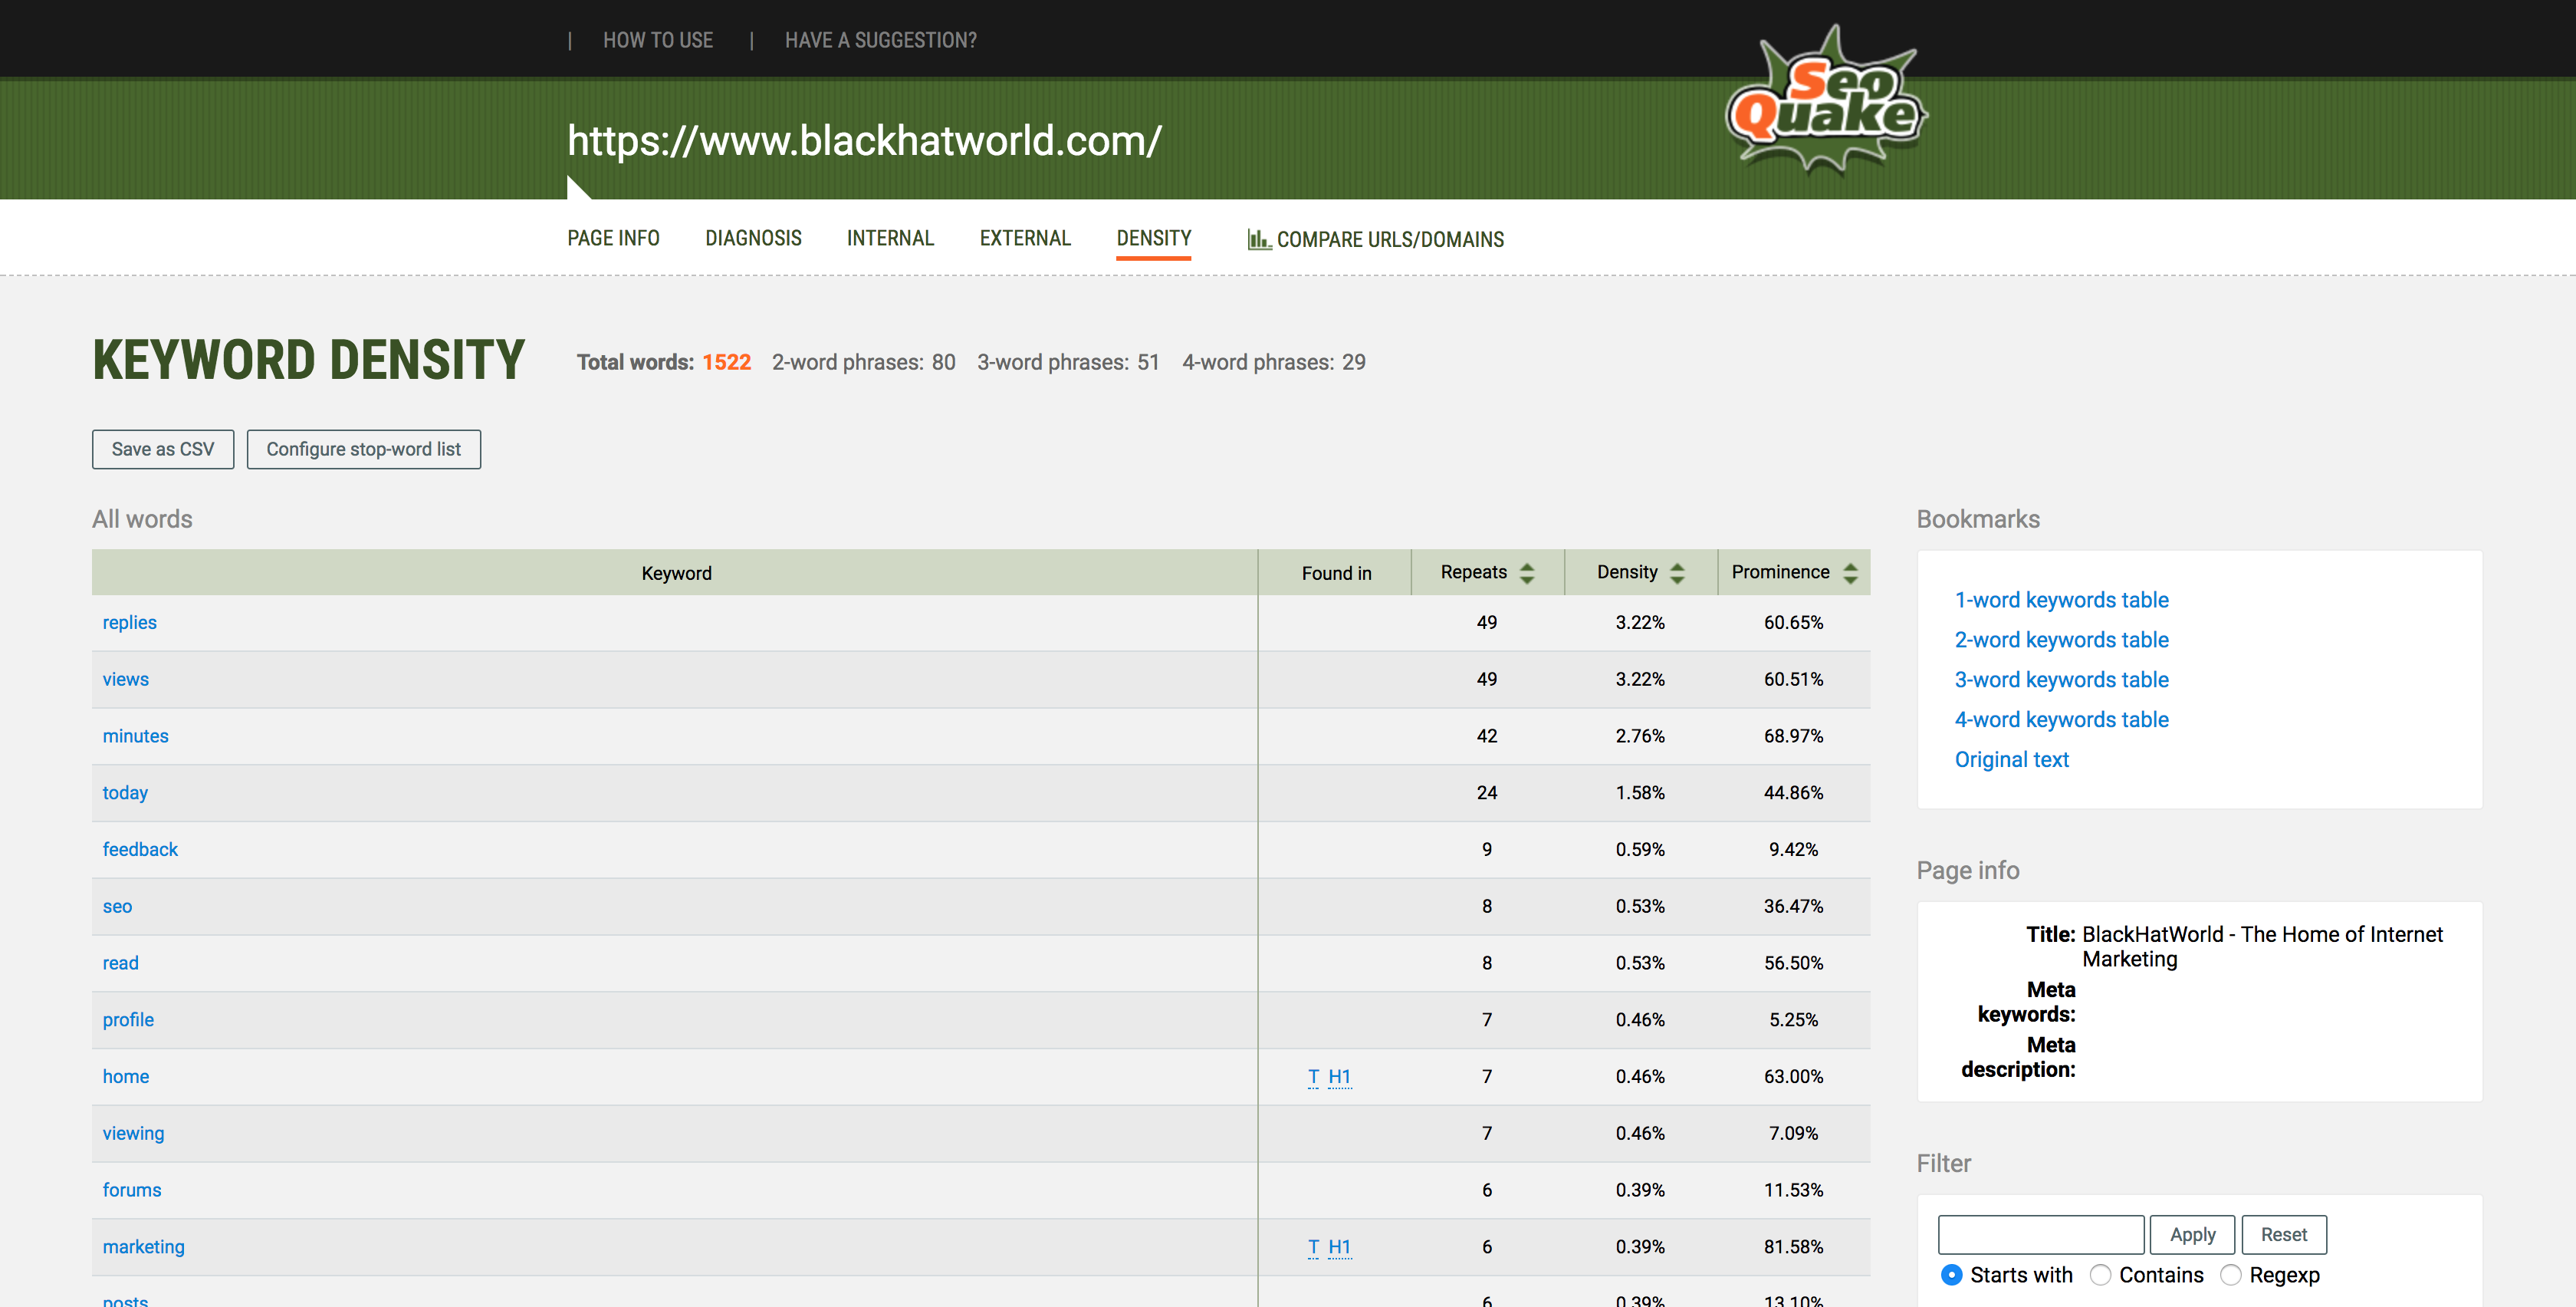Click the Found in column header
The height and width of the screenshot is (1307, 2576).
point(1336,572)
